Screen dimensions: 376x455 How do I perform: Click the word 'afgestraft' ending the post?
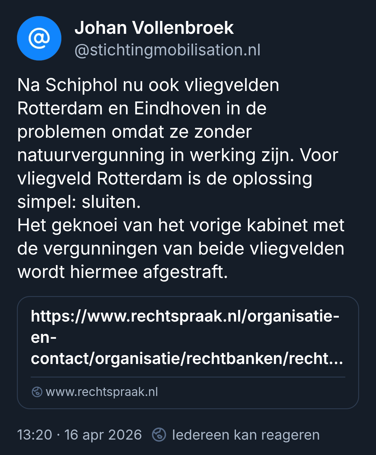coord(185,272)
